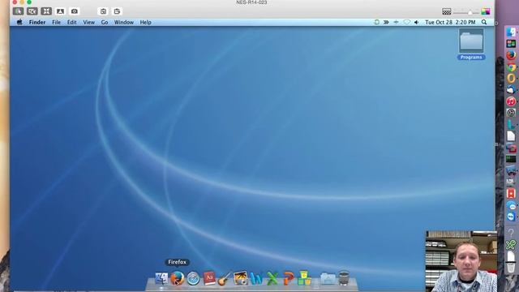Click Finder in the host side Dock
This screenshot has width=519, height=292.
tap(511, 32)
